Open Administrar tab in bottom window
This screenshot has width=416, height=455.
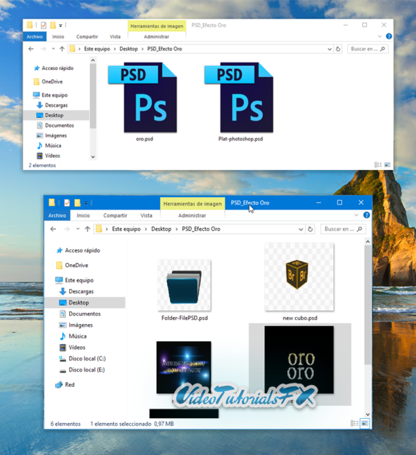pos(192,215)
